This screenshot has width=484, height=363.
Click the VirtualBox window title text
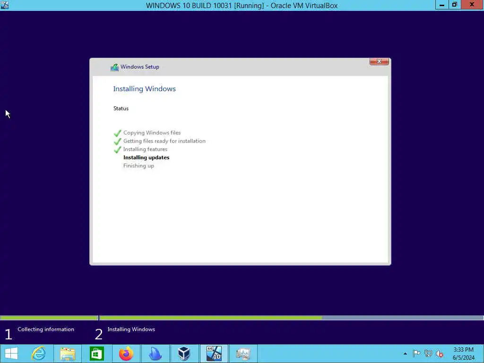(242, 5)
